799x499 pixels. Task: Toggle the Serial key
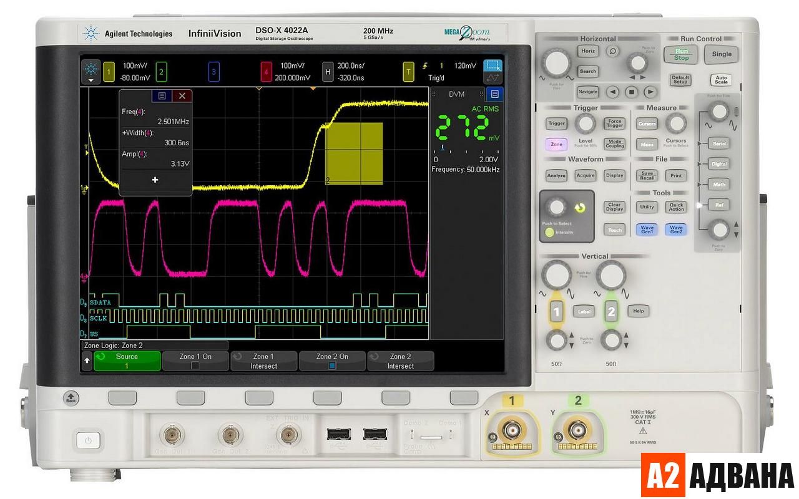(x=719, y=144)
